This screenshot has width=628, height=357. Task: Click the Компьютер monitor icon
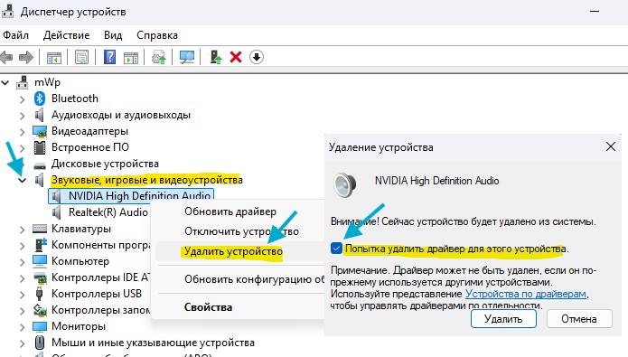pyautogui.click(x=40, y=261)
